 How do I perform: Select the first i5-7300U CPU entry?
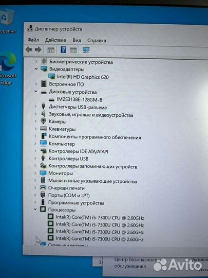point(100,218)
